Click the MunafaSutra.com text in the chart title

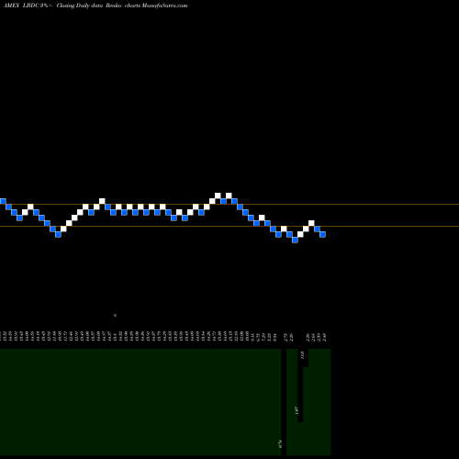(164, 6)
